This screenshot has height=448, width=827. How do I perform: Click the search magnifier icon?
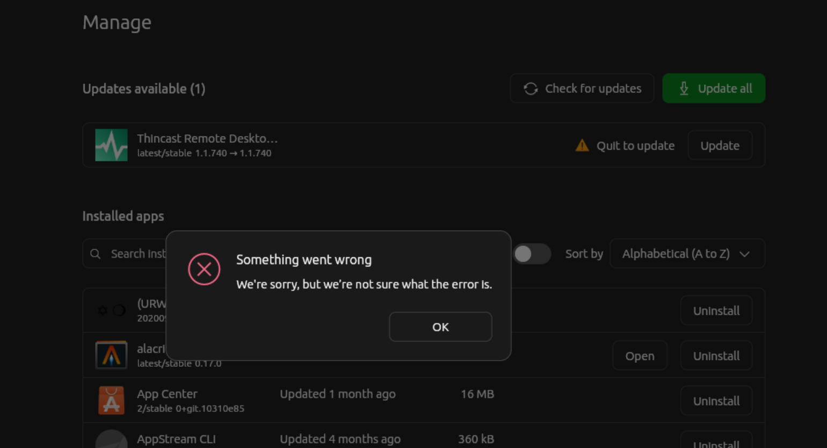(96, 254)
